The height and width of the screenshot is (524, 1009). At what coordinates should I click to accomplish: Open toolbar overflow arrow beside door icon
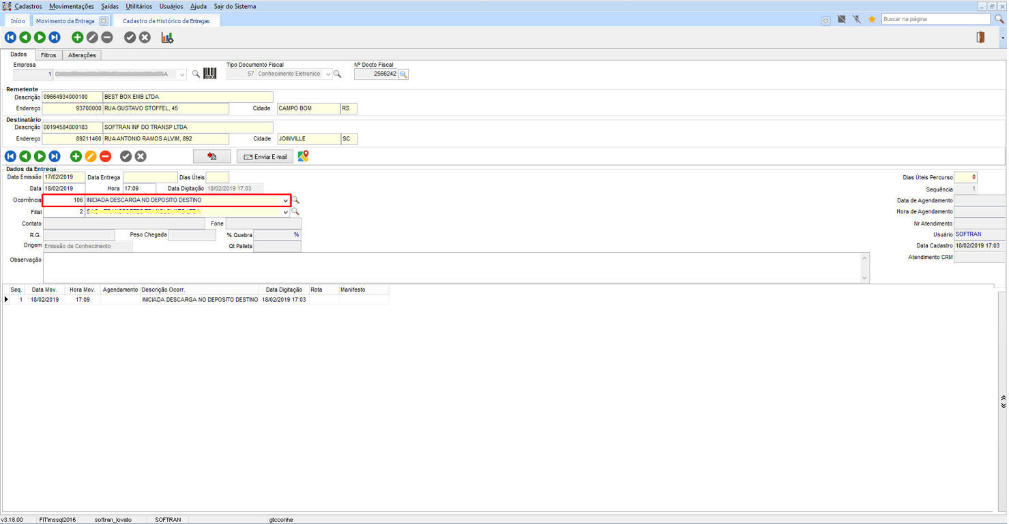(1002, 38)
